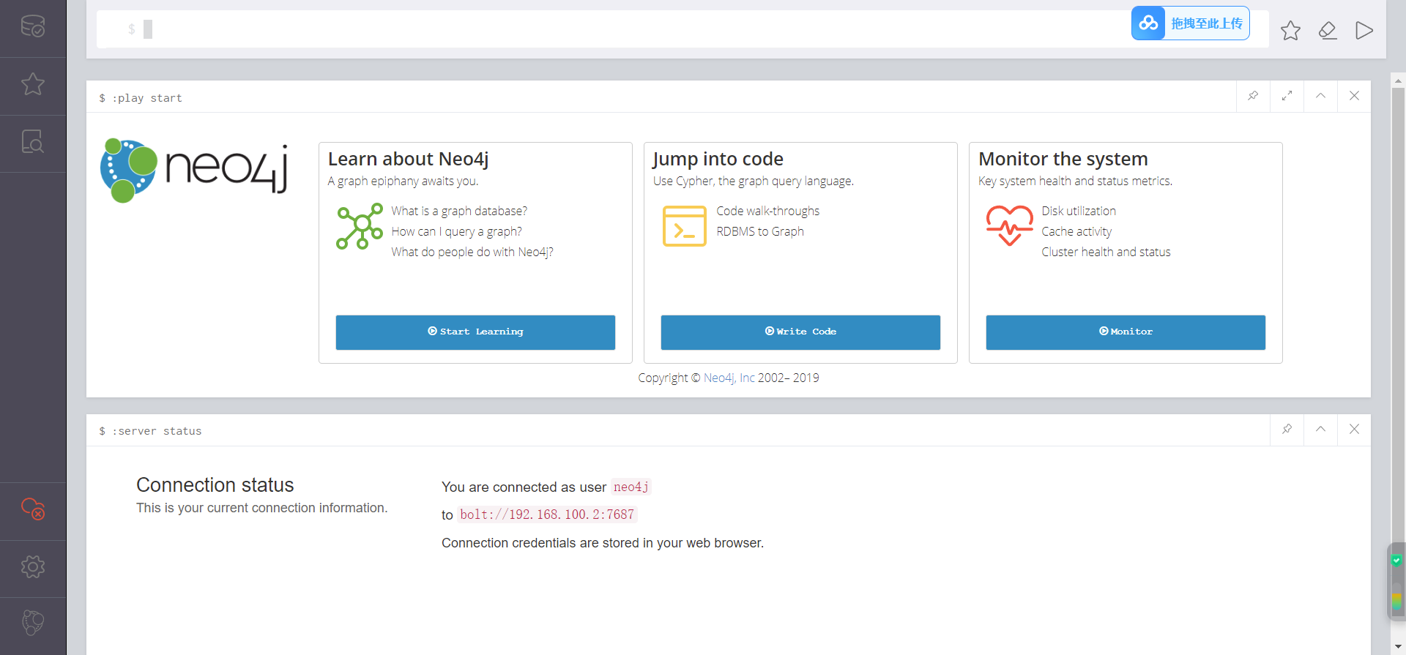Collapse the :server status frame
This screenshot has height=655, width=1406.
coord(1320,430)
